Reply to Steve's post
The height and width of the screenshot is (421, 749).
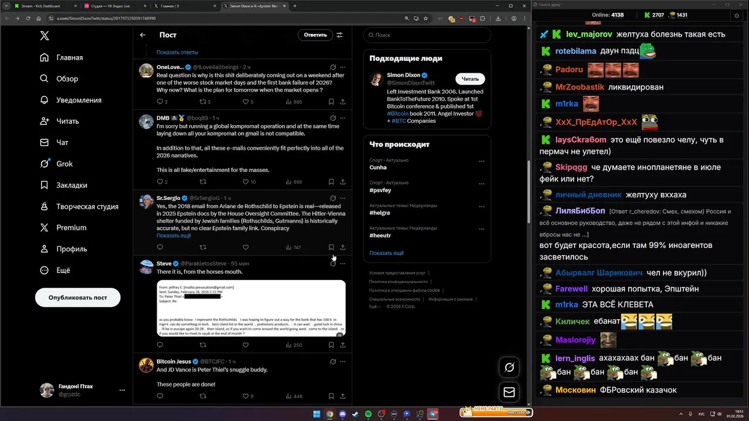160,345
